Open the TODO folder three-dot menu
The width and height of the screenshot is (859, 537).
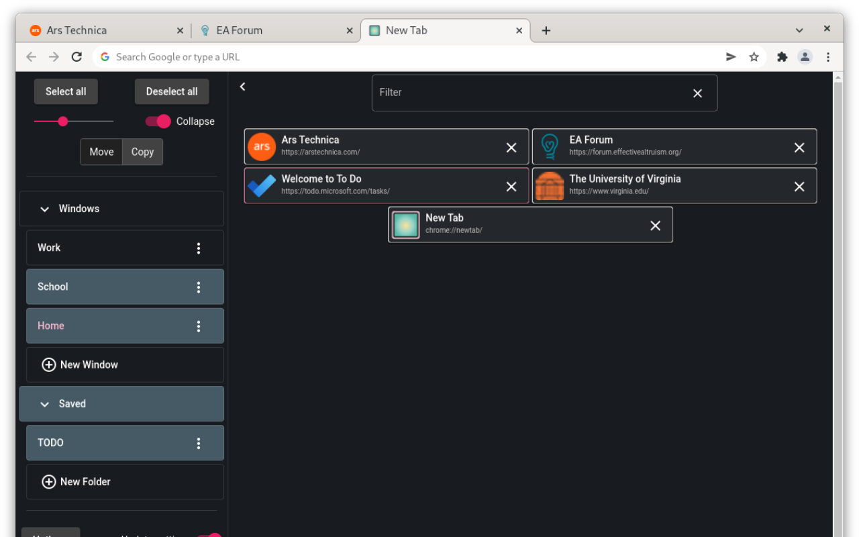tap(199, 443)
